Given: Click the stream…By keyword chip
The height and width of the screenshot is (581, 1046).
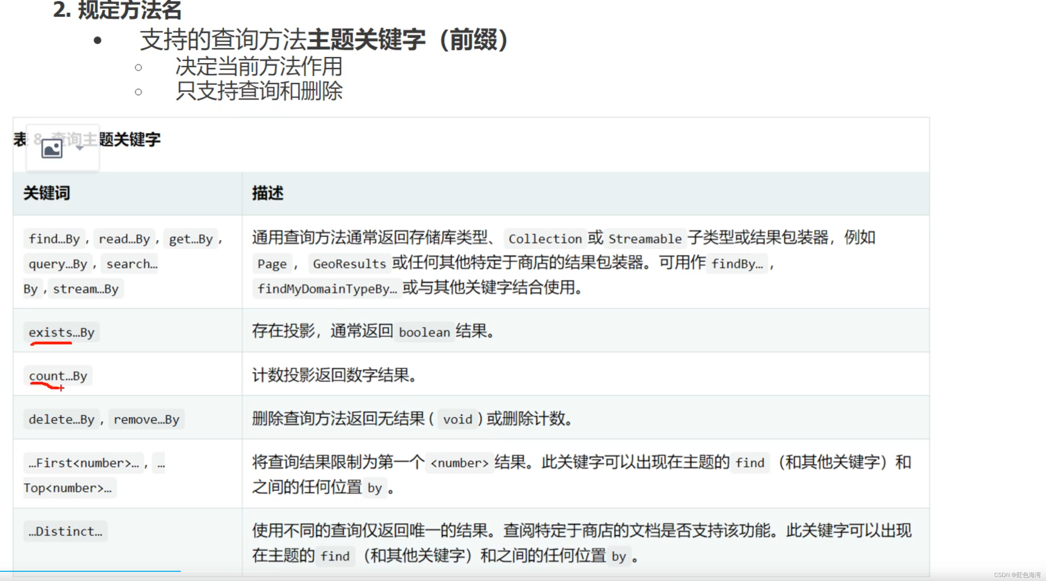Looking at the screenshot, I should pos(85,288).
